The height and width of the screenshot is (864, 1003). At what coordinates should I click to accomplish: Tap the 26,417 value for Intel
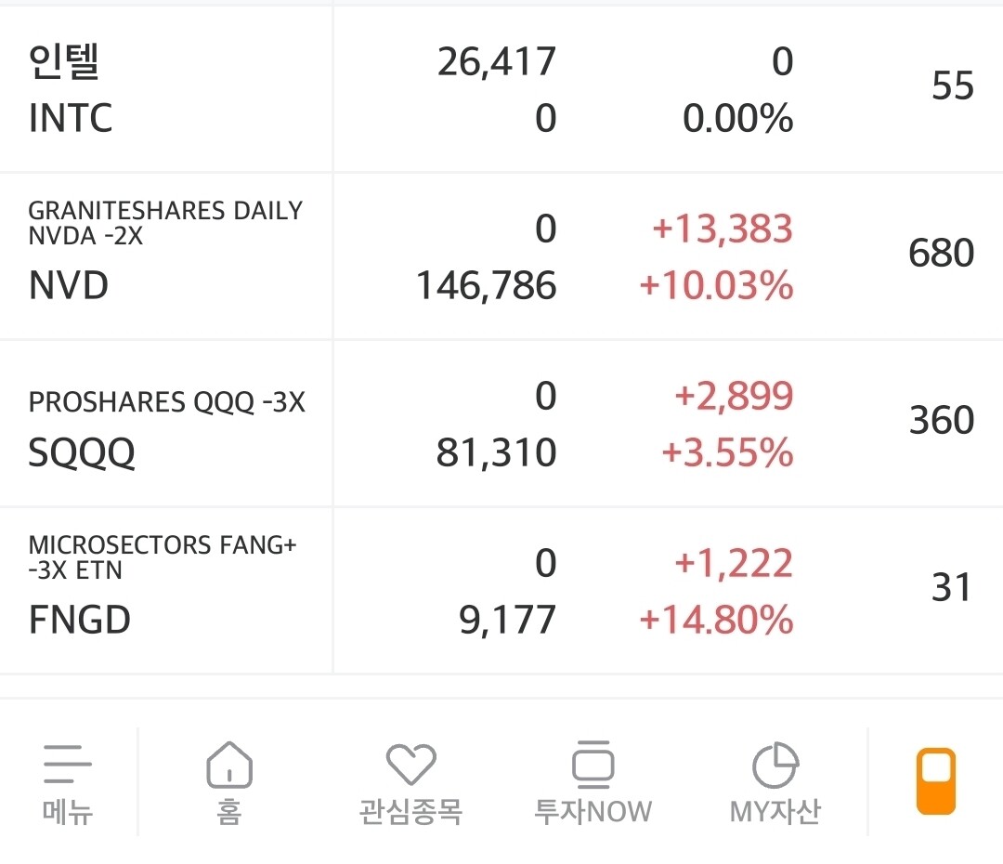pyautogui.click(x=497, y=62)
